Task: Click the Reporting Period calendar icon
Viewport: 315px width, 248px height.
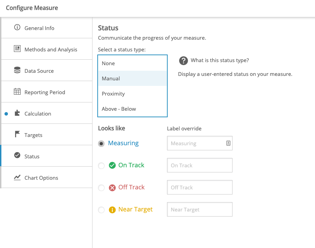Action: tap(17, 91)
